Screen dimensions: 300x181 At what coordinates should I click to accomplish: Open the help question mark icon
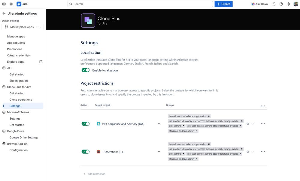tap(281, 4)
